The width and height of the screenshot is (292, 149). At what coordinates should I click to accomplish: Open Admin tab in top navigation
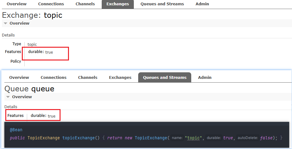(x=202, y=4)
